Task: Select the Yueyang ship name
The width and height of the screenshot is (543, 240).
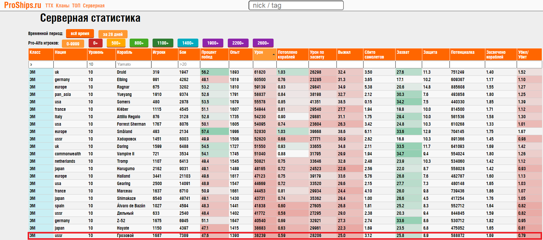Action: click(124, 94)
